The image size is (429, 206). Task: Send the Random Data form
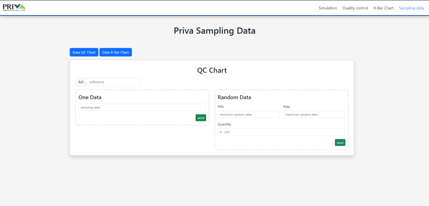(x=340, y=142)
